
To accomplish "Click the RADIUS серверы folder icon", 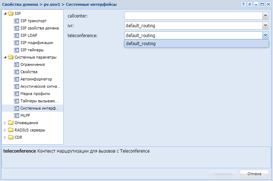I will point(10,130).
